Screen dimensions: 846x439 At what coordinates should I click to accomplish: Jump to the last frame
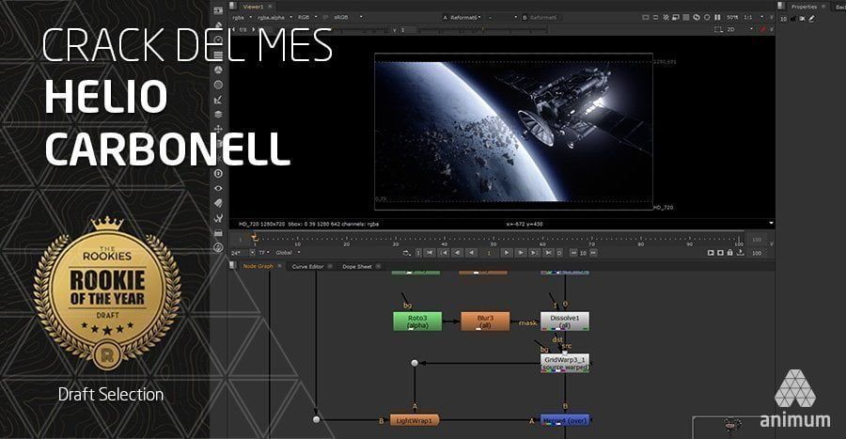pyautogui.click(x=548, y=252)
